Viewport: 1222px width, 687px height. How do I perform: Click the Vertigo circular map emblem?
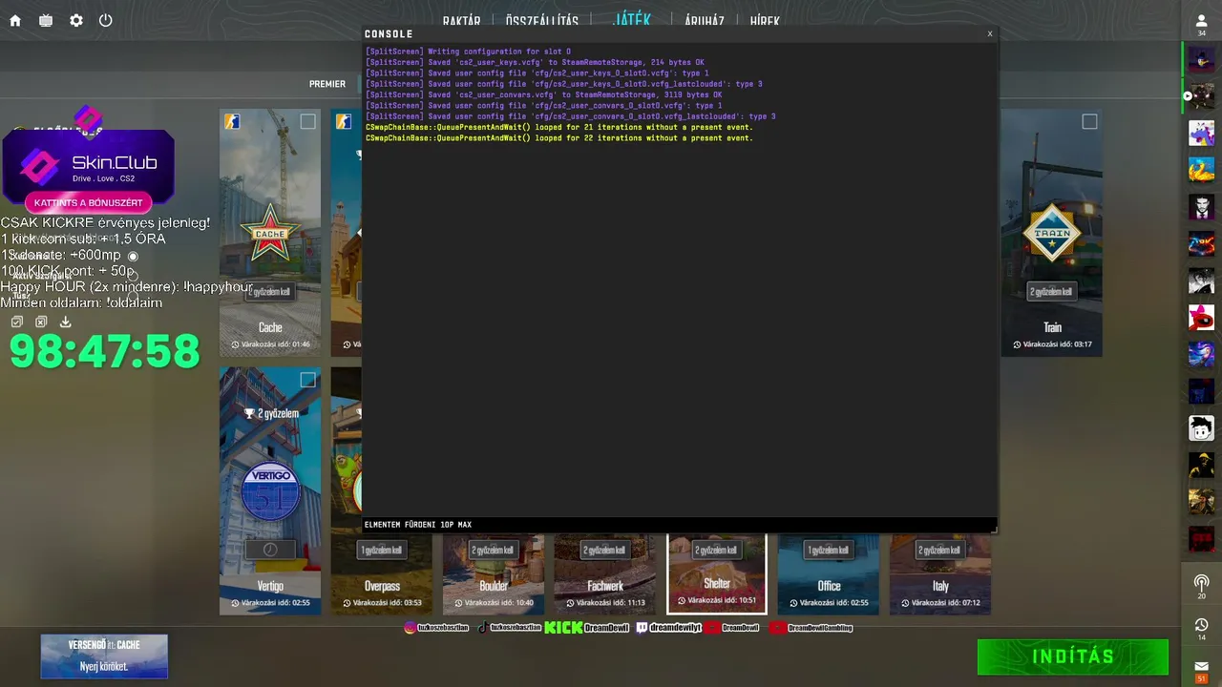(271, 492)
